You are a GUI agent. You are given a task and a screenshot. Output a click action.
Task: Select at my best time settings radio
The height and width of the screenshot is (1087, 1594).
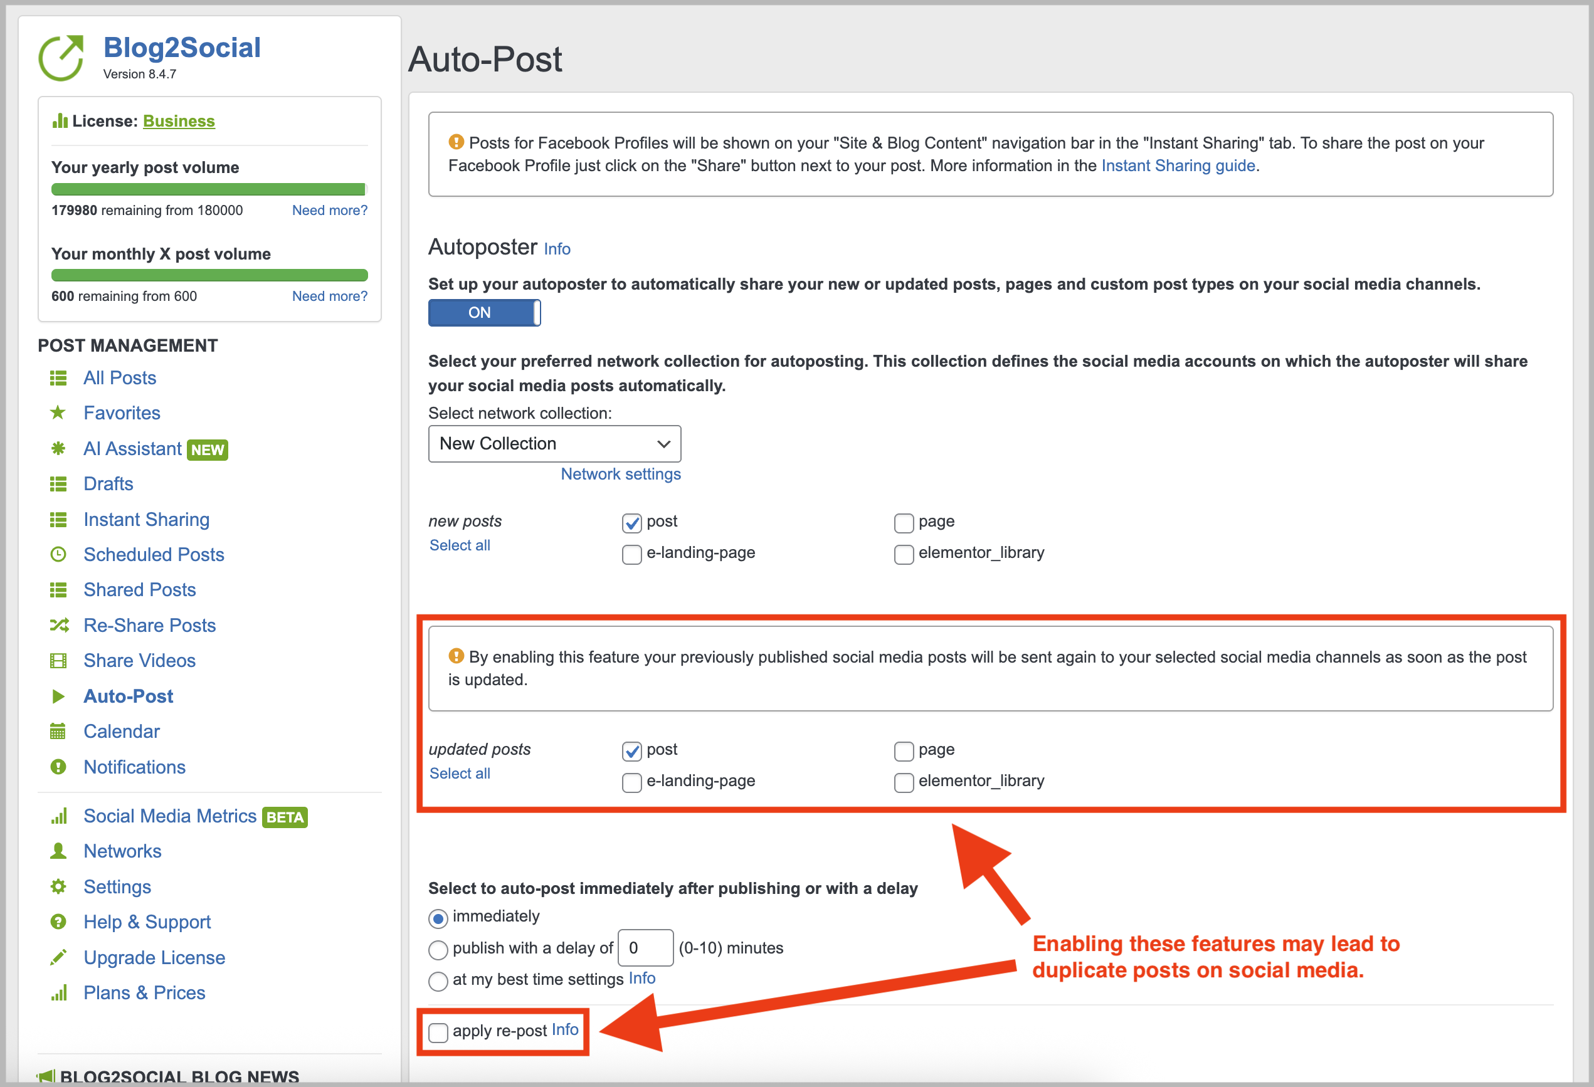pyautogui.click(x=438, y=982)
